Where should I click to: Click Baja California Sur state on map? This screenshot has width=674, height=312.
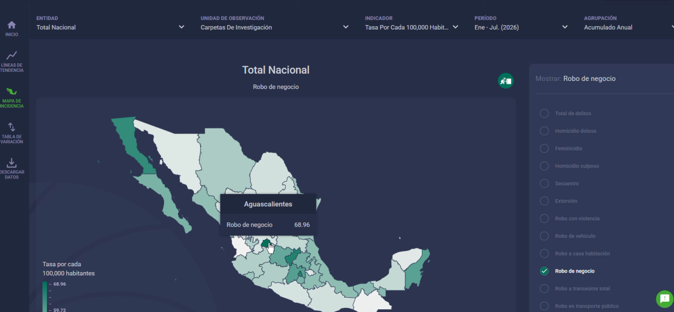[165, 200]
